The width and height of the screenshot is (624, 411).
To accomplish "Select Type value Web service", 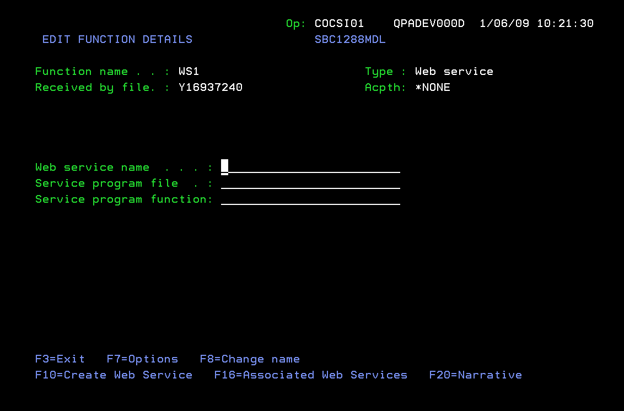I will (454, 71).
